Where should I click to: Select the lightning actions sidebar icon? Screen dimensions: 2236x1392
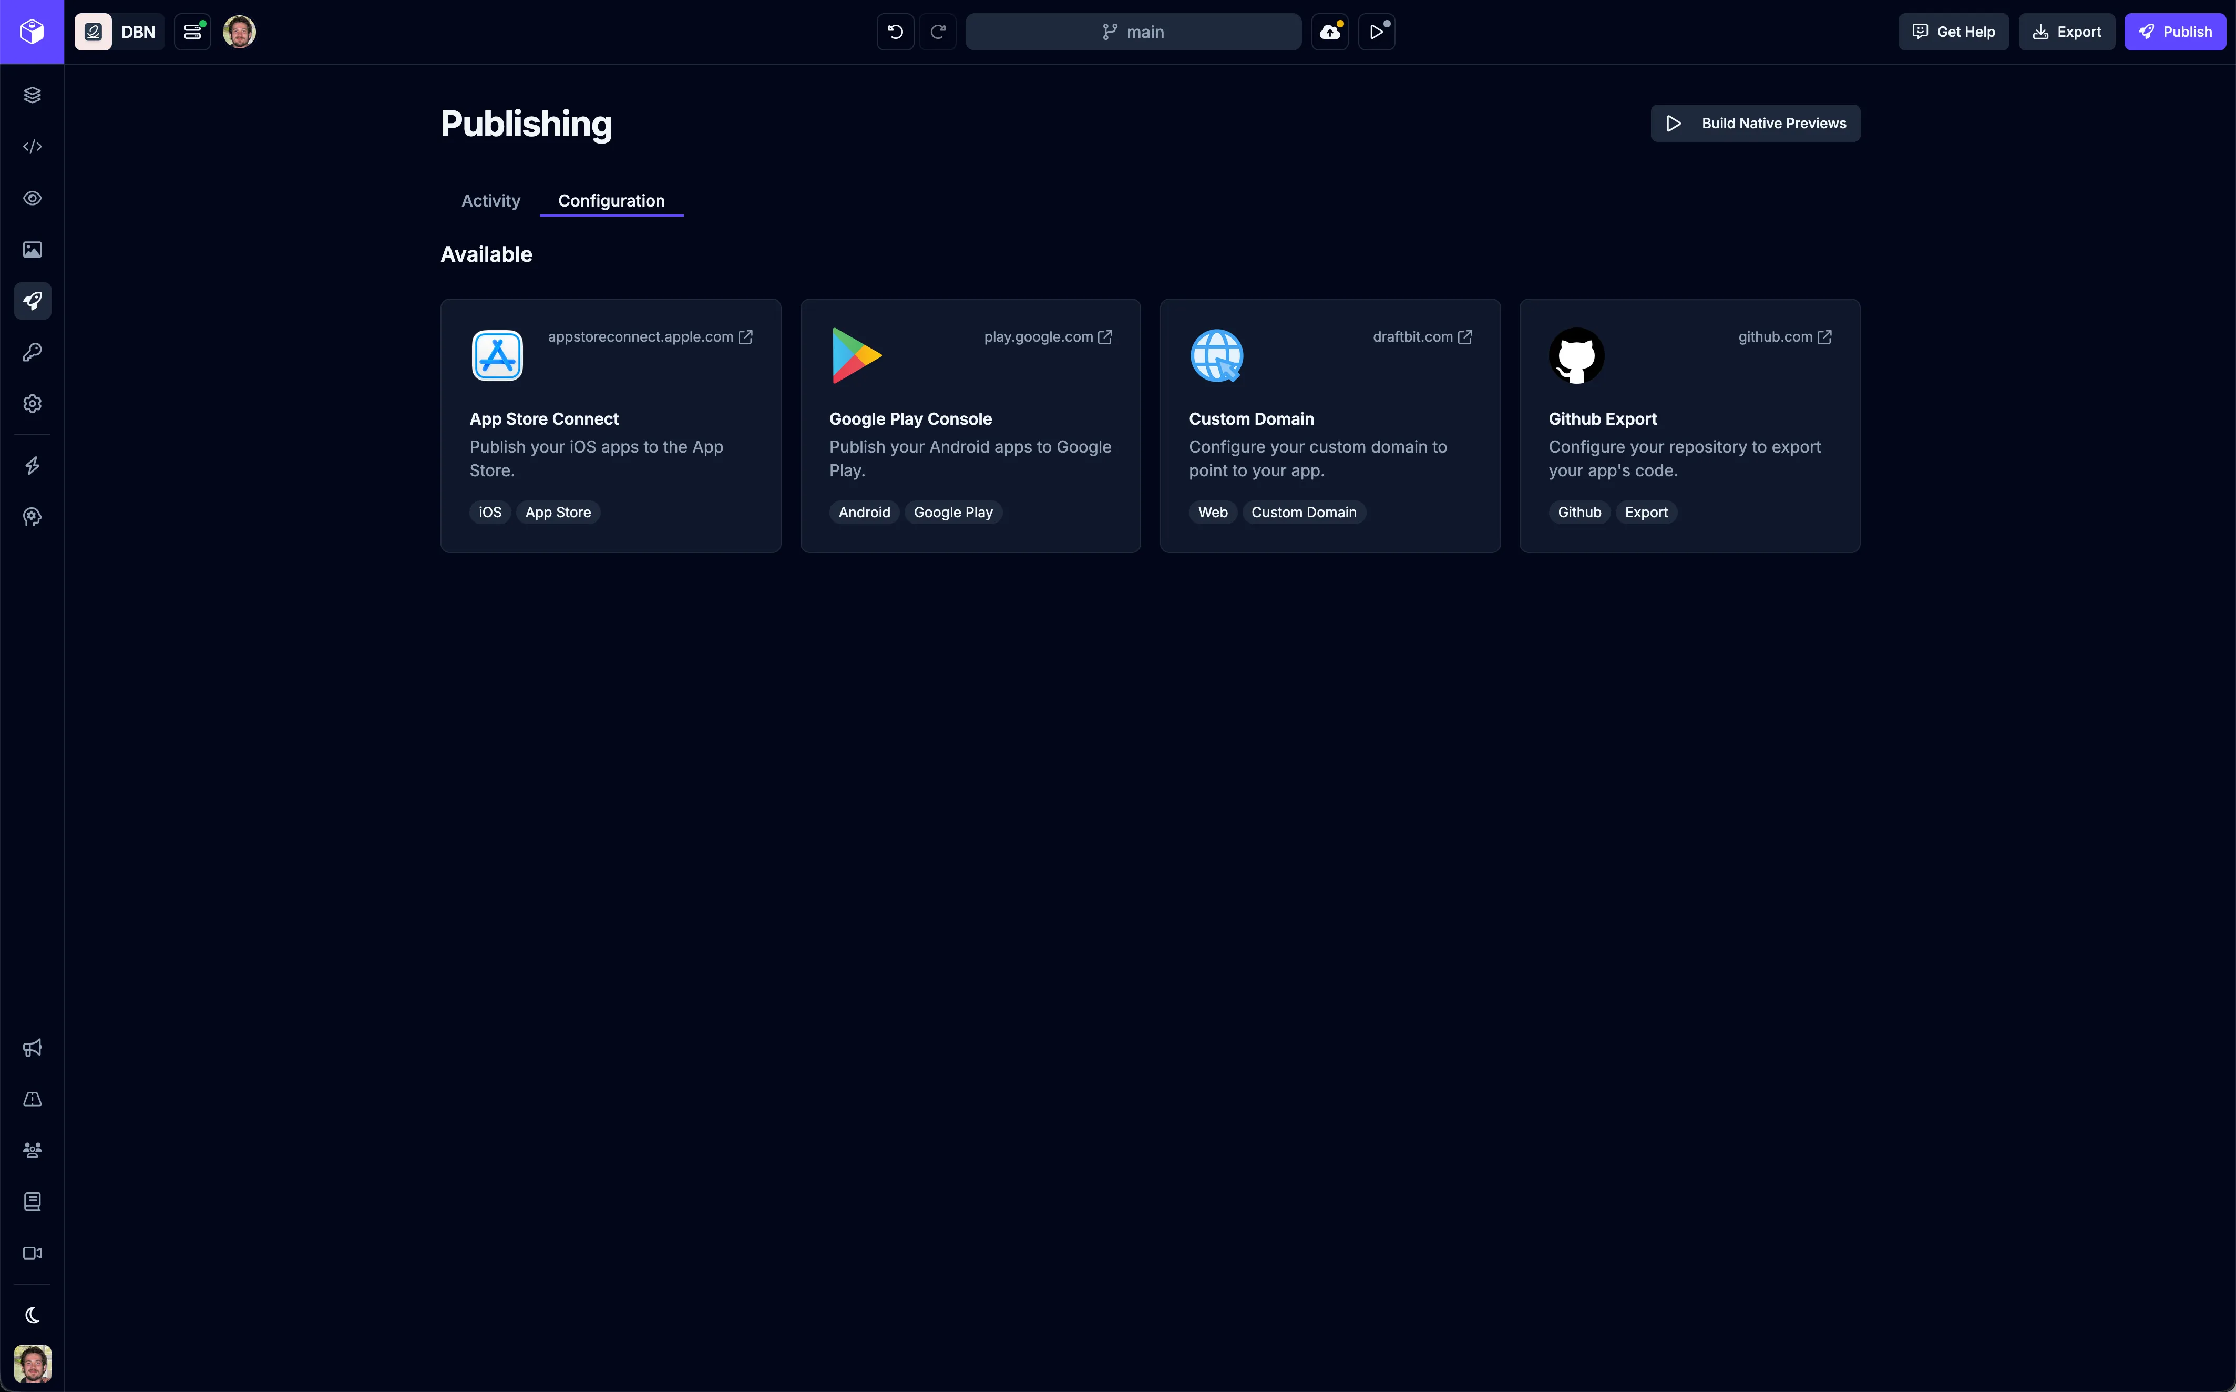coord(32,465)
